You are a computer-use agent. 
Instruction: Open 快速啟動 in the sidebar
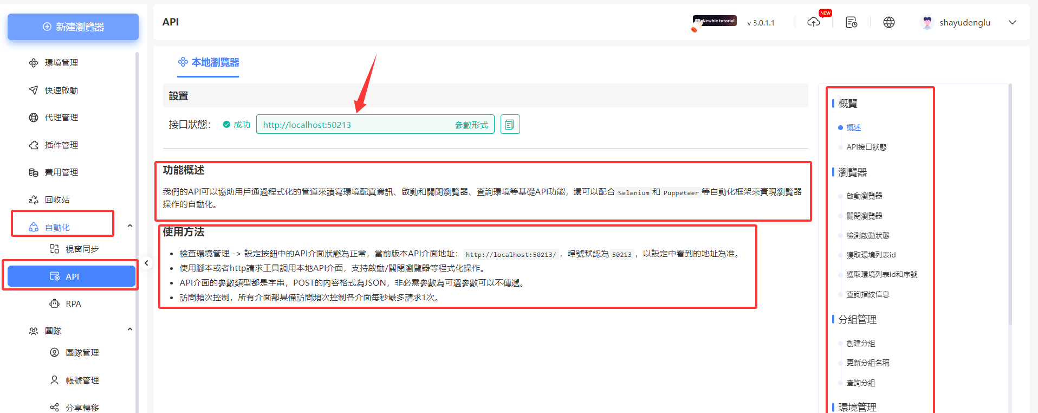(61, 91)
